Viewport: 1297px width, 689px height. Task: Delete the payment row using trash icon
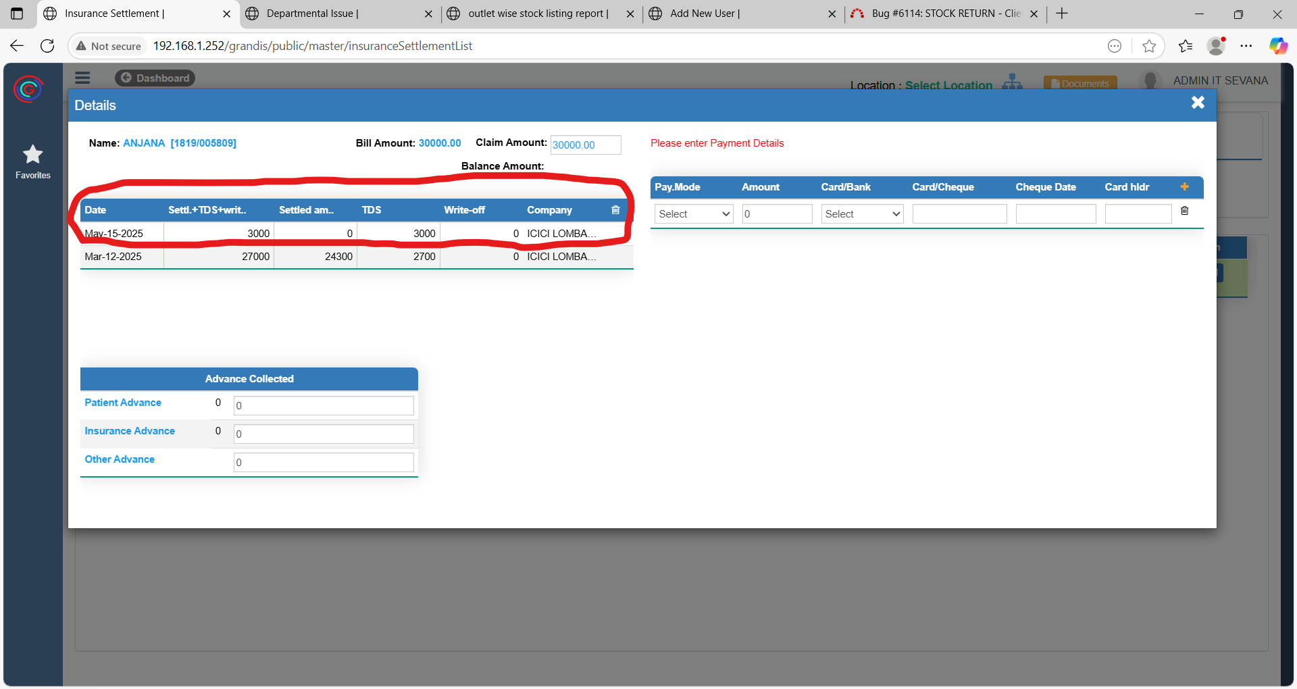pyautogui.click(x=1184, y=211)
